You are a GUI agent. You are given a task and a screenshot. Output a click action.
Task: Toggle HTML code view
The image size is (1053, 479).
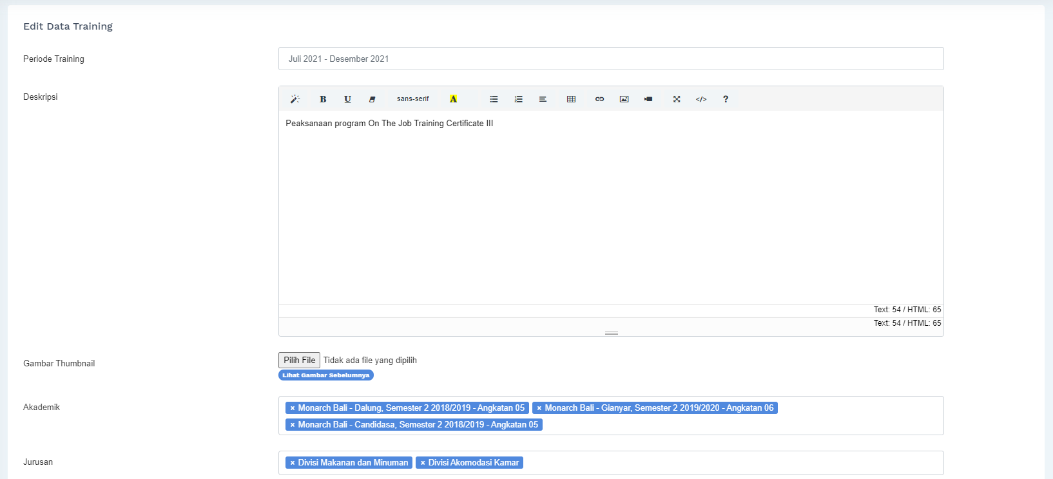tap(701, 99)
